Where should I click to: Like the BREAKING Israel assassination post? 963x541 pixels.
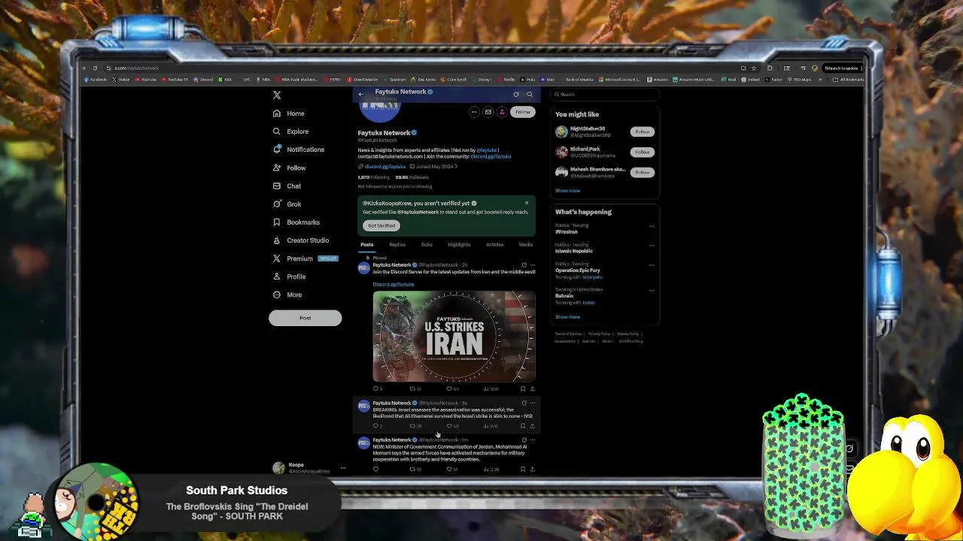click(449, 426)
